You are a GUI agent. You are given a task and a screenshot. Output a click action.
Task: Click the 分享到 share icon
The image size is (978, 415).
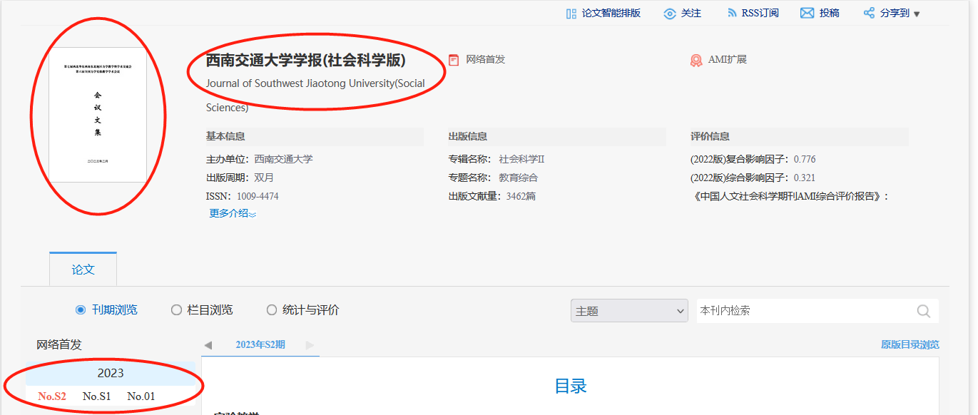[869, 14]
